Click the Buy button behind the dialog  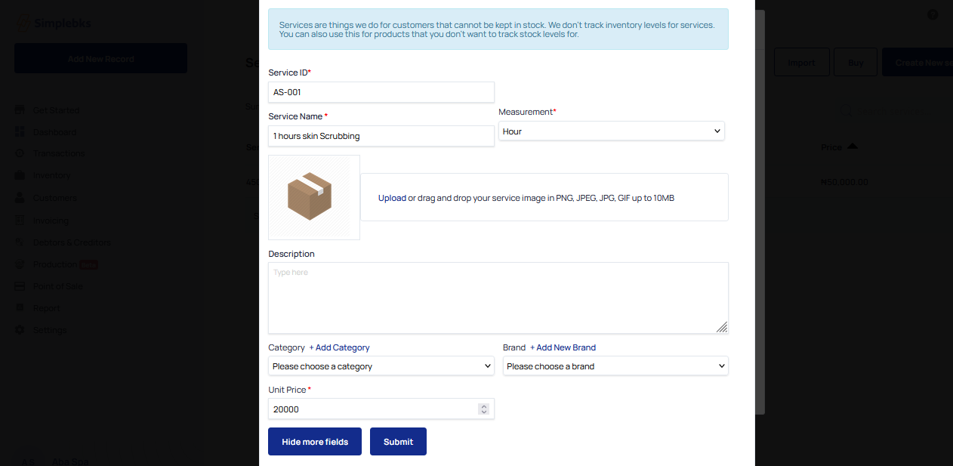(856, 63)
